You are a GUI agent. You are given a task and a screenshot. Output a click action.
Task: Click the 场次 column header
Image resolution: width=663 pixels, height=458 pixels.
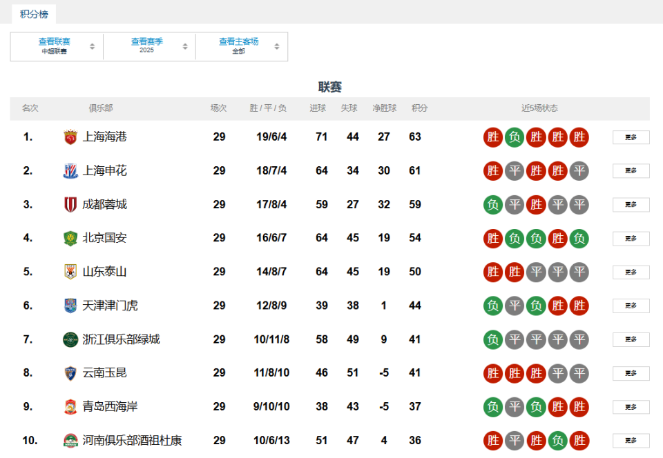click(219, 108)
